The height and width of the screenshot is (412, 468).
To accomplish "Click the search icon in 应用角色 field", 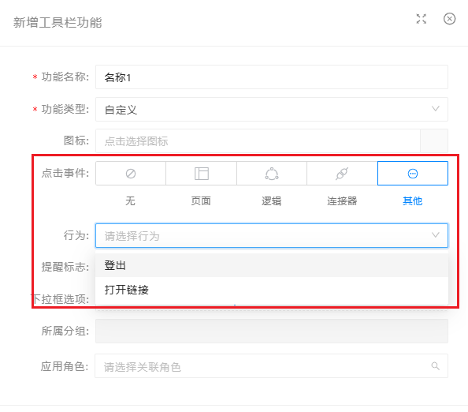I will pyautogui.click(x=436, y=366).
